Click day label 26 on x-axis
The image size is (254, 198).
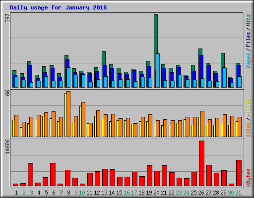pyautogui.click(x=201, y=193)
